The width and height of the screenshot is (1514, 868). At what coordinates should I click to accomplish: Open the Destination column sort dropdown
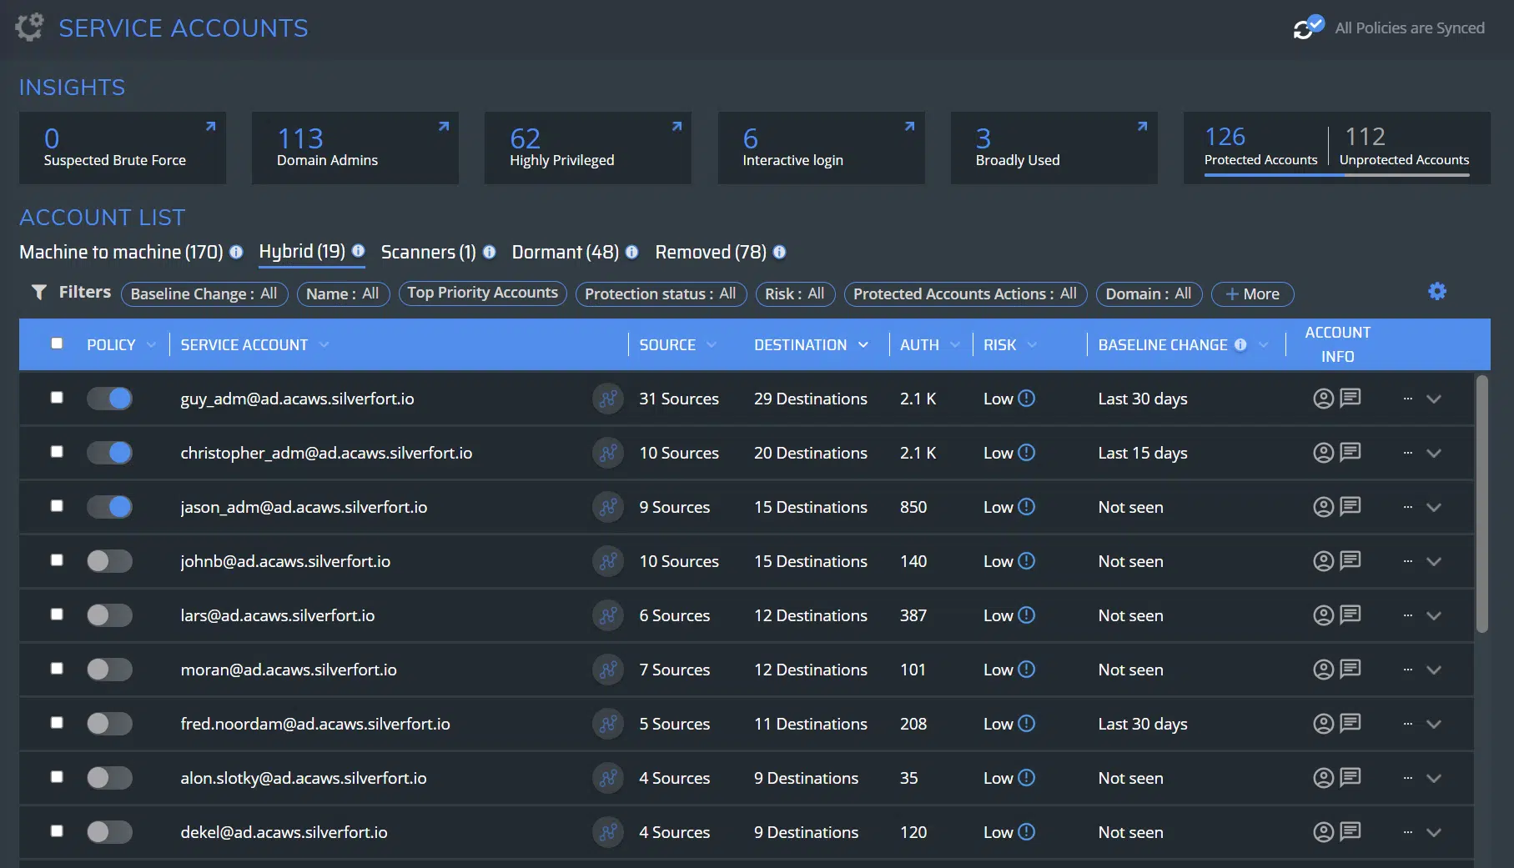[x=863, y=345]
